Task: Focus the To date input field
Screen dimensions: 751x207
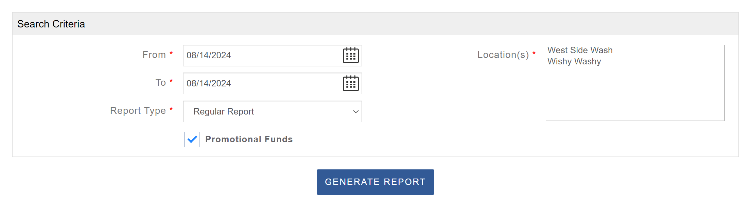Action: (x=258, y=83)
